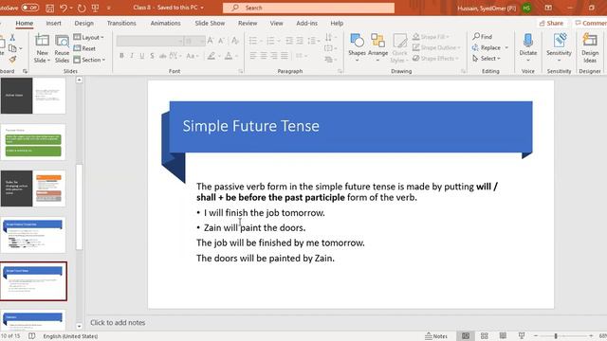607x341 pixels.
Task: Switch to Slide Sorter view
Action: 485,336
